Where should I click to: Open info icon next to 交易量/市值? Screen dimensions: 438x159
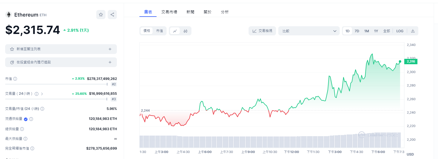42,109
